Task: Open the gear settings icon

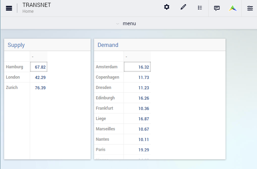Action: click(167, 7)
